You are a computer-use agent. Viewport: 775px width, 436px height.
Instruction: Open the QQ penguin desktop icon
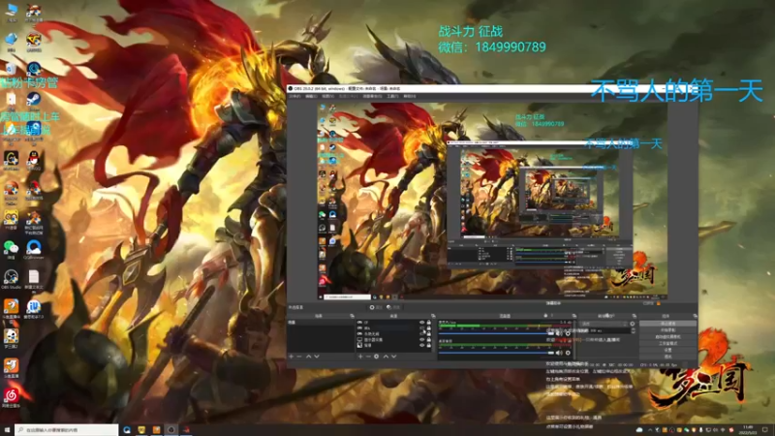(x=33, y=161)
